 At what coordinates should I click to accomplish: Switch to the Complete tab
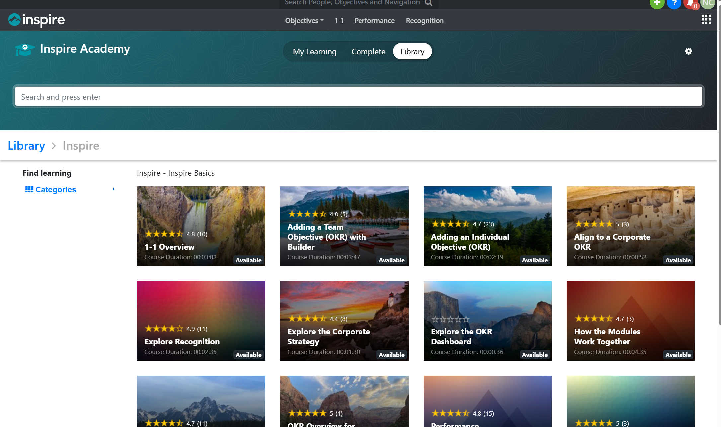(368, 52)
